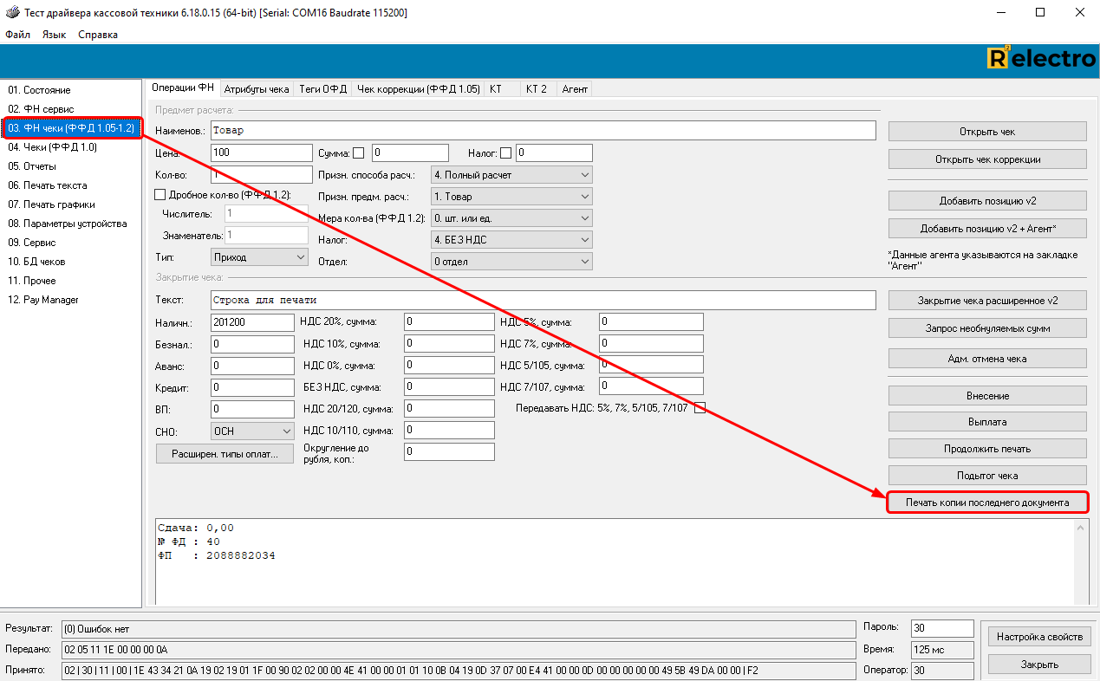Open the СНО dropdown list
This screenshot has height=681, width=1100.
tap(252, 431)
